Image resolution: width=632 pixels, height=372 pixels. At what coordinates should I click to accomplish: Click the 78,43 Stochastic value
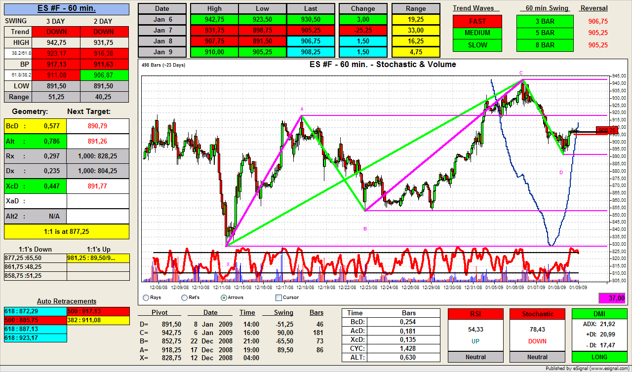pyautogui.click(x=537, y=329)
